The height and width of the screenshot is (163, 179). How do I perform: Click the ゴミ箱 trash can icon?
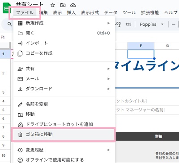[x=20, y=134]
